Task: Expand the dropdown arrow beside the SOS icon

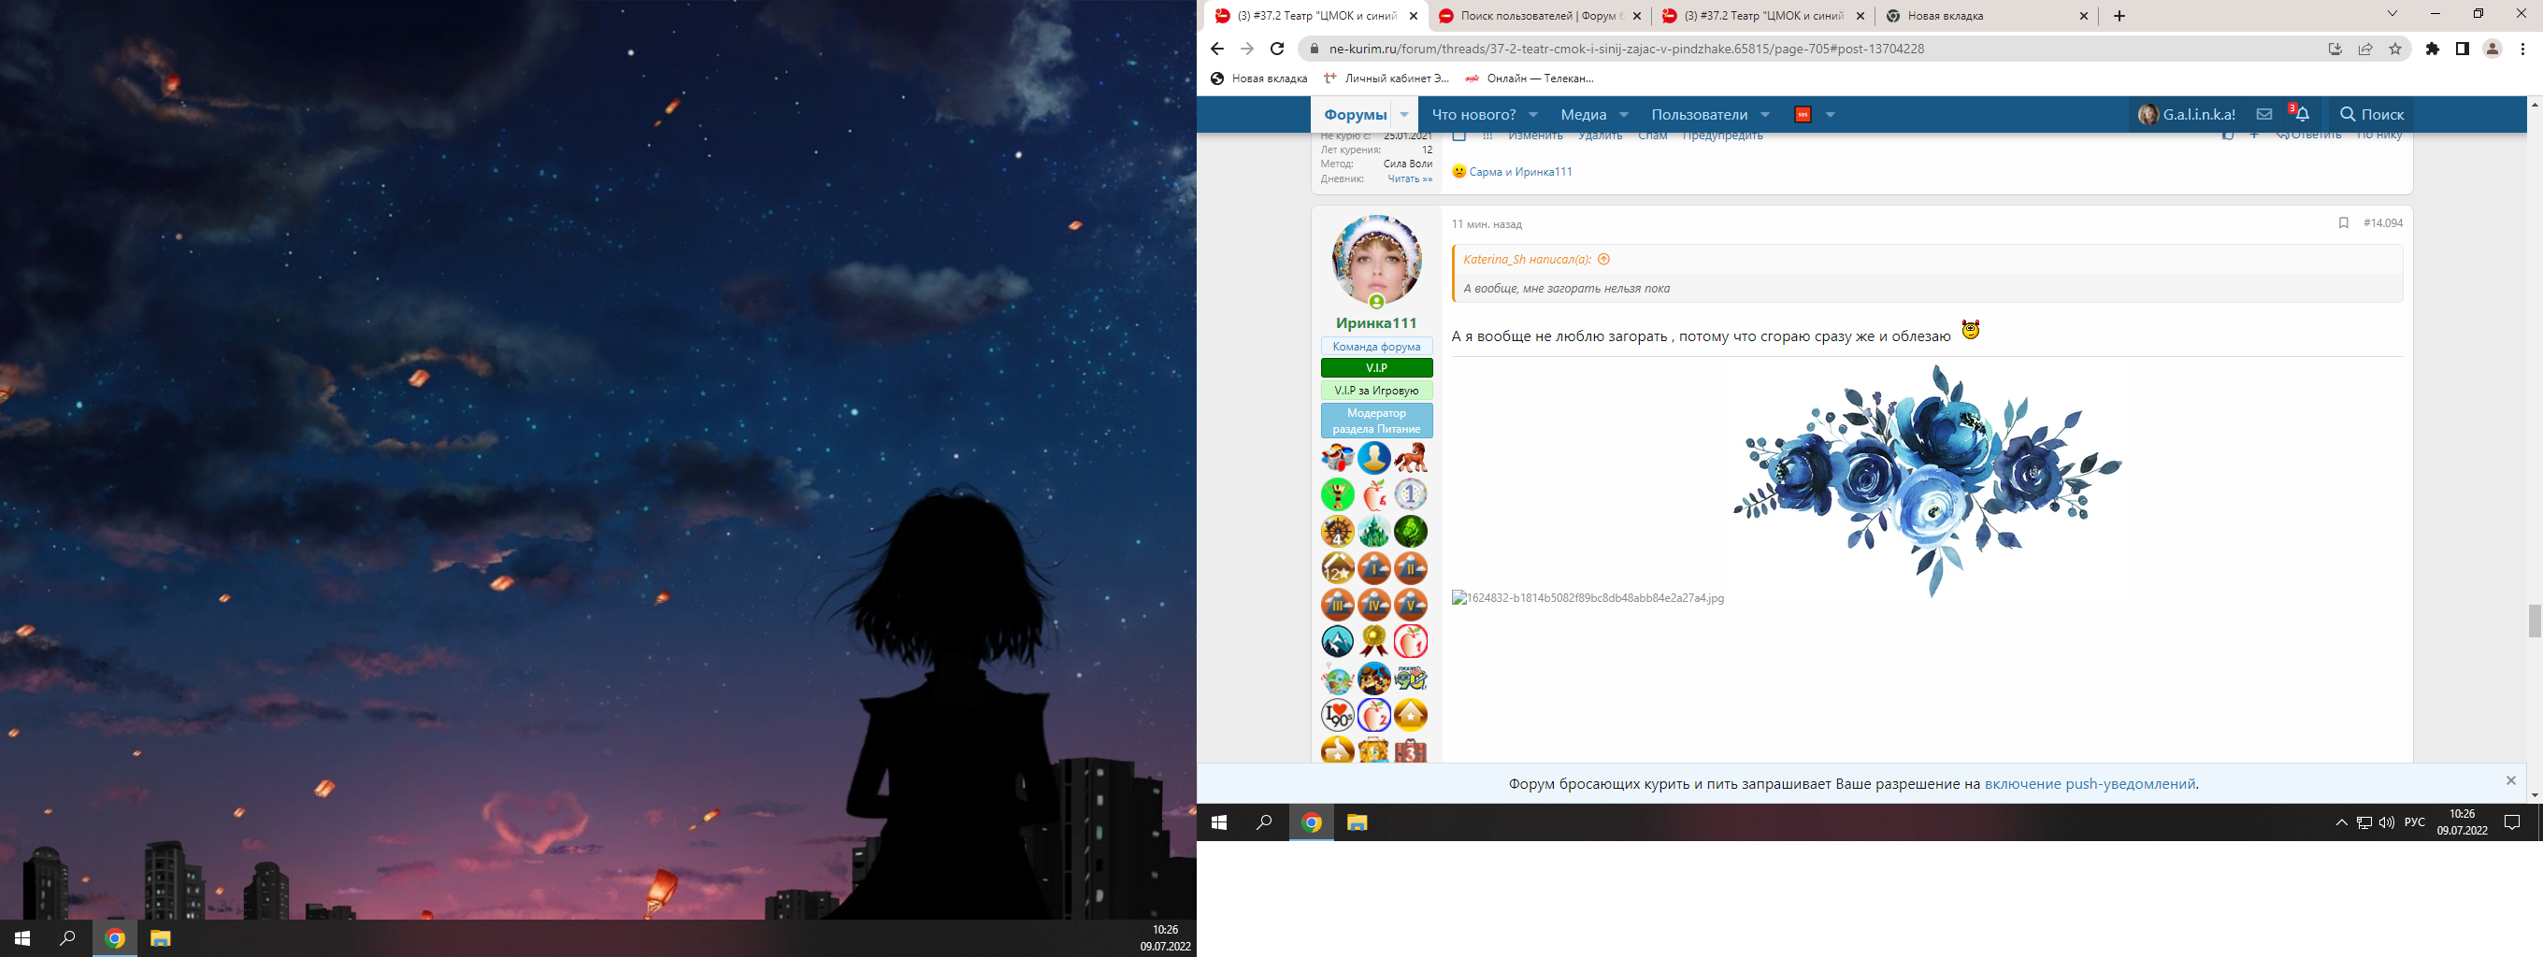Action: pyautogui.click(x=1831, y=114)
